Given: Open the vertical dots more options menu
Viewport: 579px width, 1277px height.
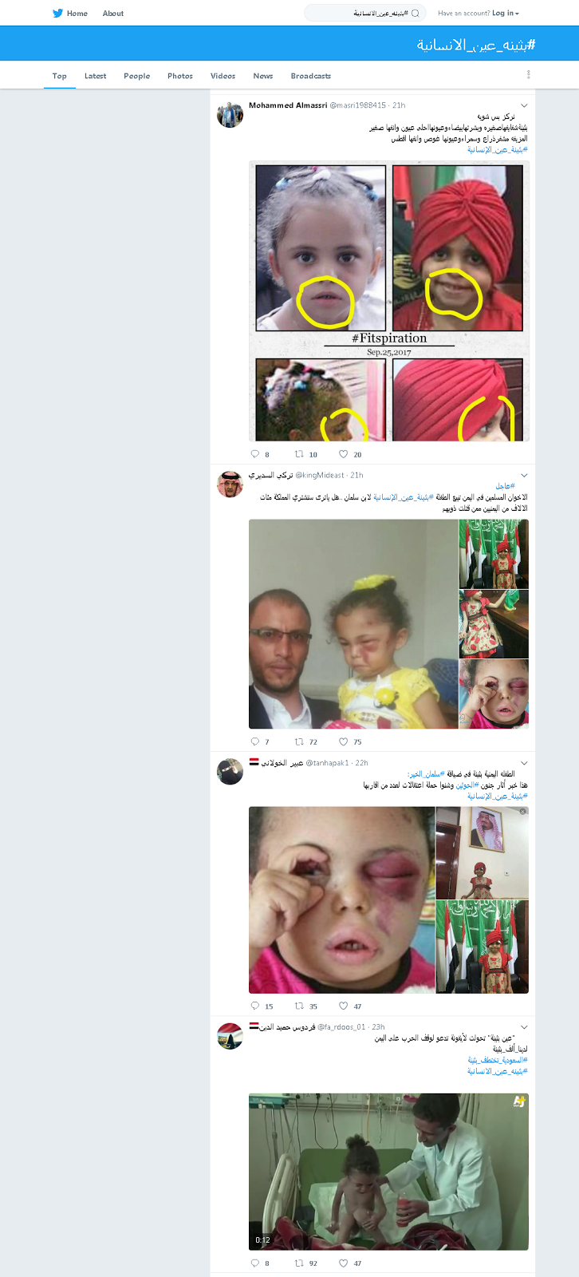Looking at the screenshot, I should [x=529, y=74].
